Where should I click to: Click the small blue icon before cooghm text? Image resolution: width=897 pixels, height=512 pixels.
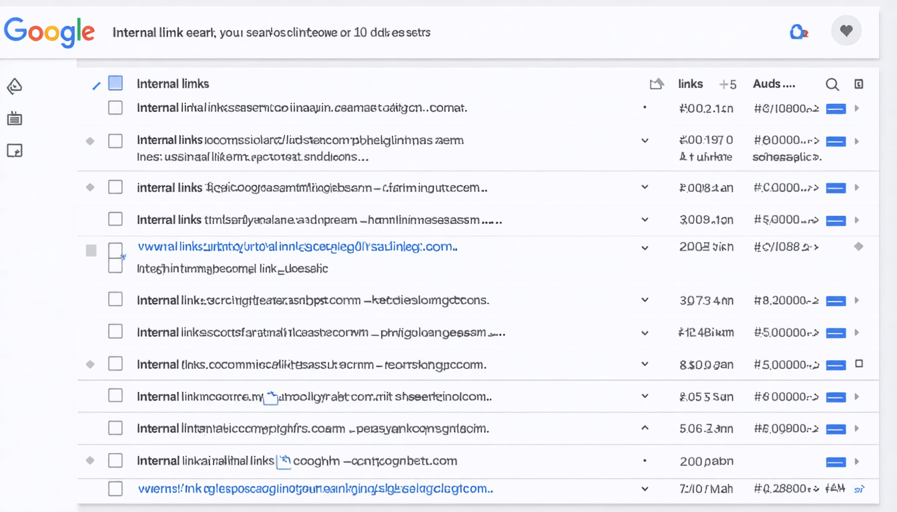pos(284,460)
